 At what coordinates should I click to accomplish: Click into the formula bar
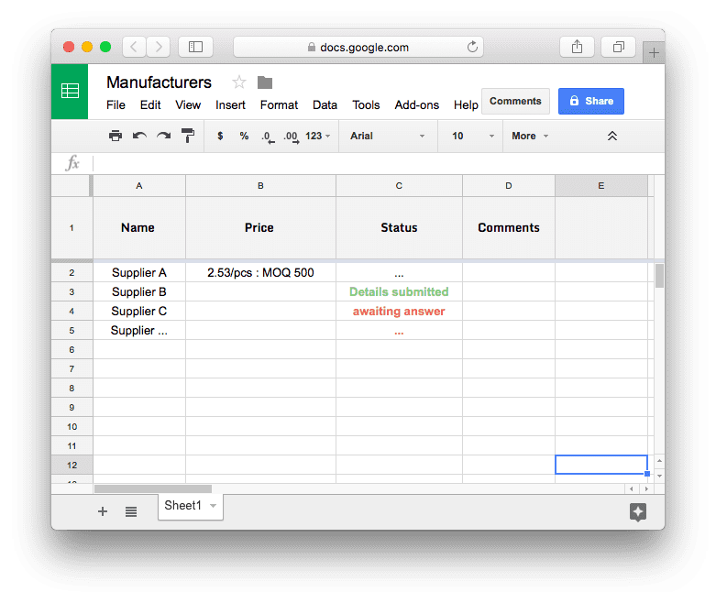(x=377, y=163)
